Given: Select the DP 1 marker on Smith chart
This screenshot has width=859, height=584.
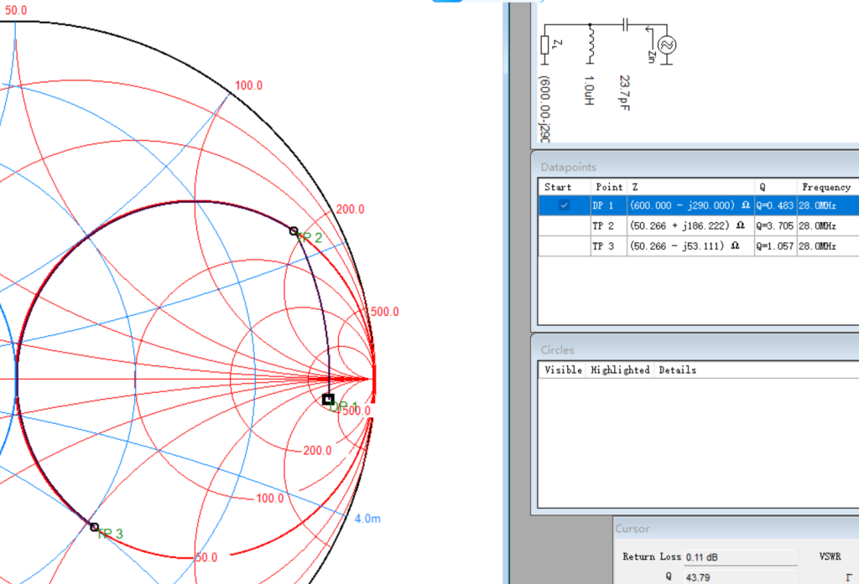Looking at the screenshot, I should tap(328, 400).
